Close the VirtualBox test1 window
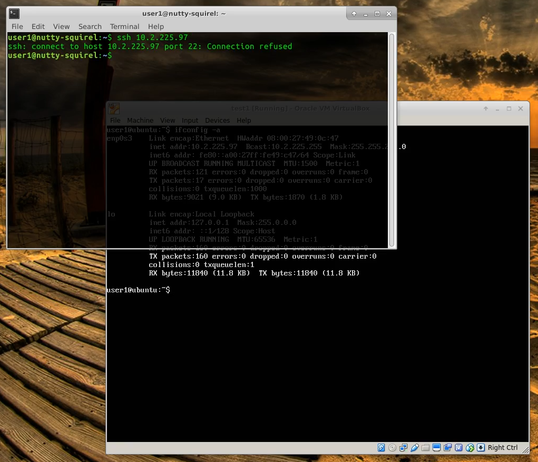This screenshot has width=538, height=462. click(x=521, y=109)
